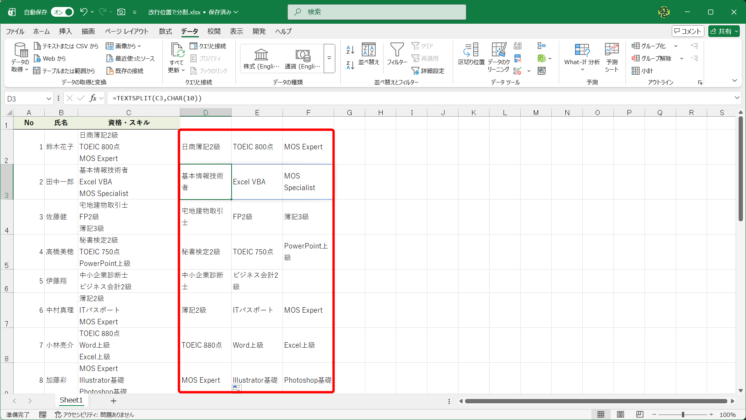This screenshot has height=420, width=746.
Task: Switch to ページ レイアウト view in status bar
Action: (621, 415)
